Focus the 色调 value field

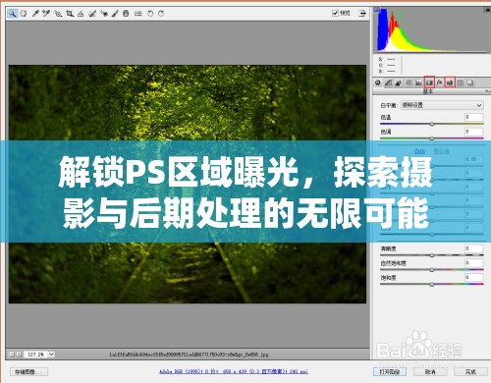pos(473,132)
